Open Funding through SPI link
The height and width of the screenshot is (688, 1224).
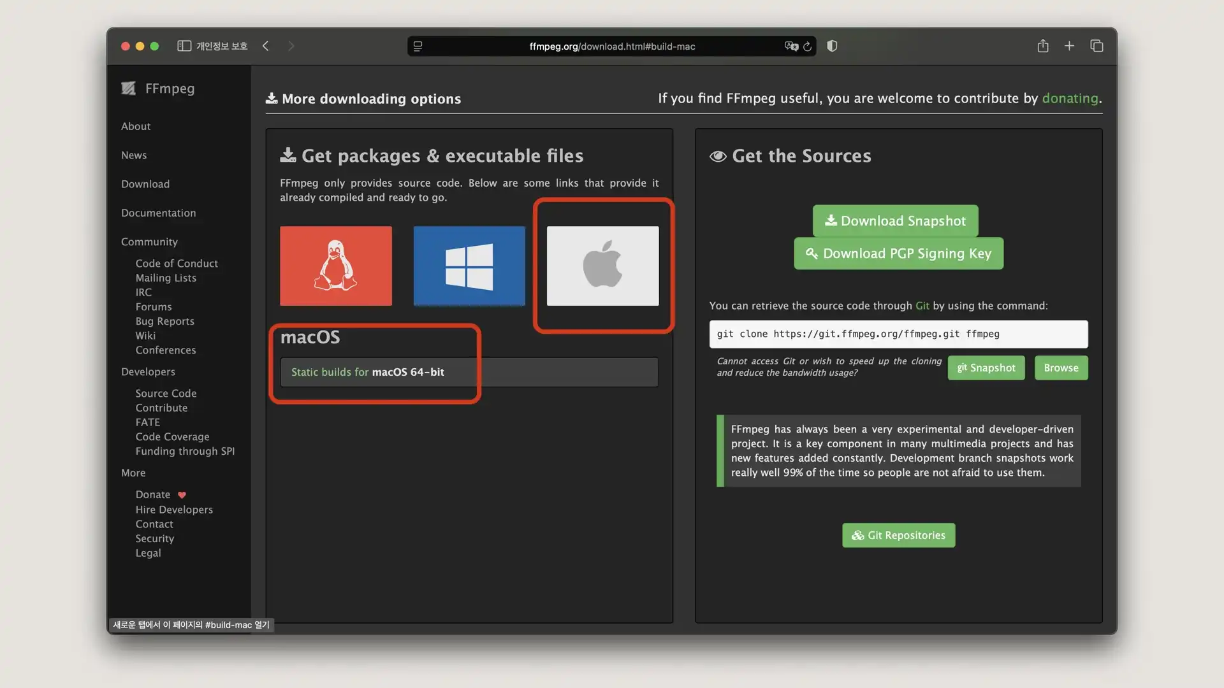[185, 451]
